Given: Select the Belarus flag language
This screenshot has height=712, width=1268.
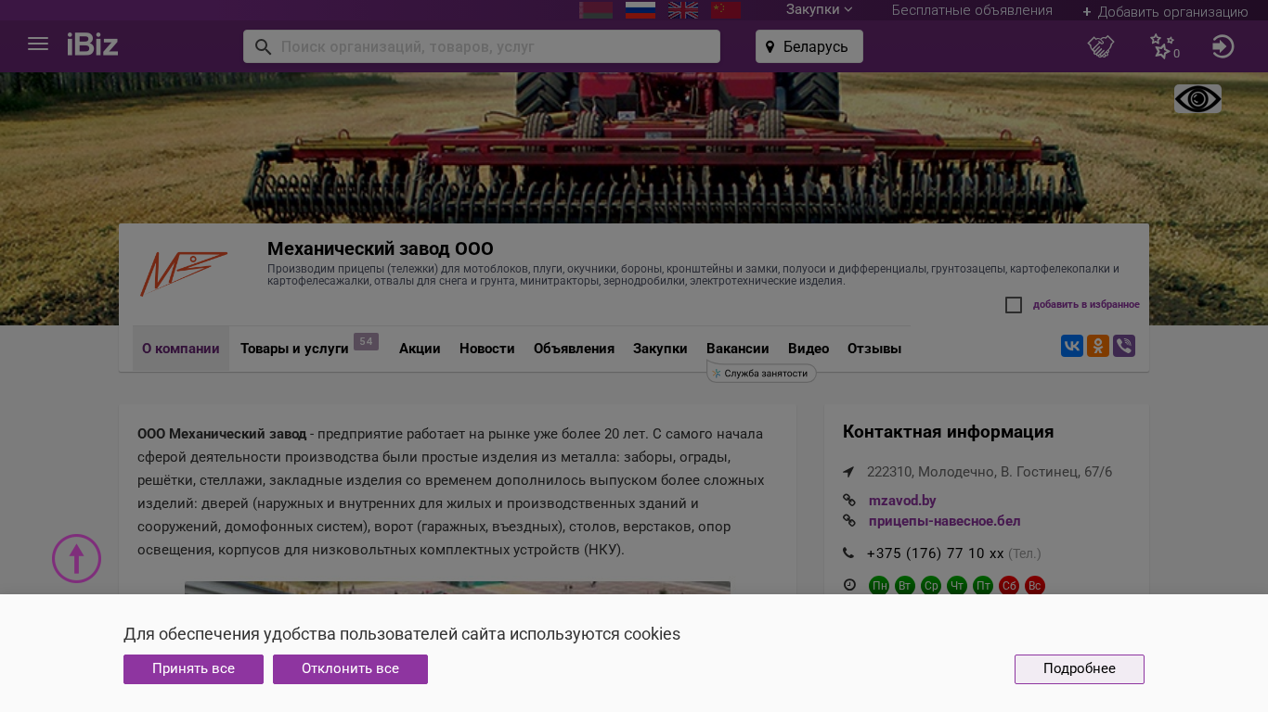Looking at the screenshot, I should coord(596,10).
